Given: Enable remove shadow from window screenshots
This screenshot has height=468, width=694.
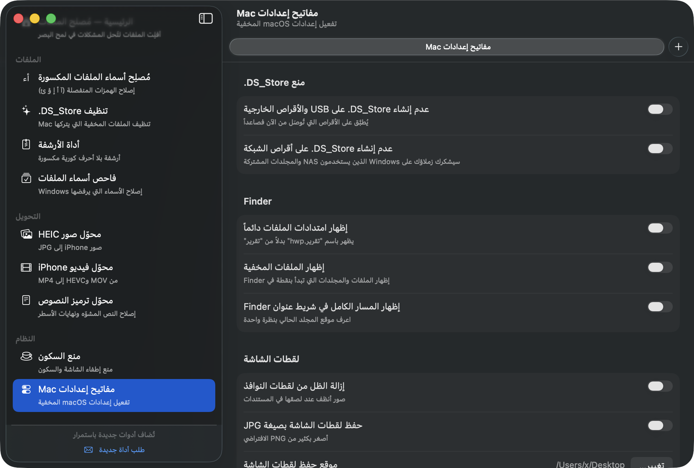Looking at the screenshot, I should pyautogui.click(x=660, y=386).
